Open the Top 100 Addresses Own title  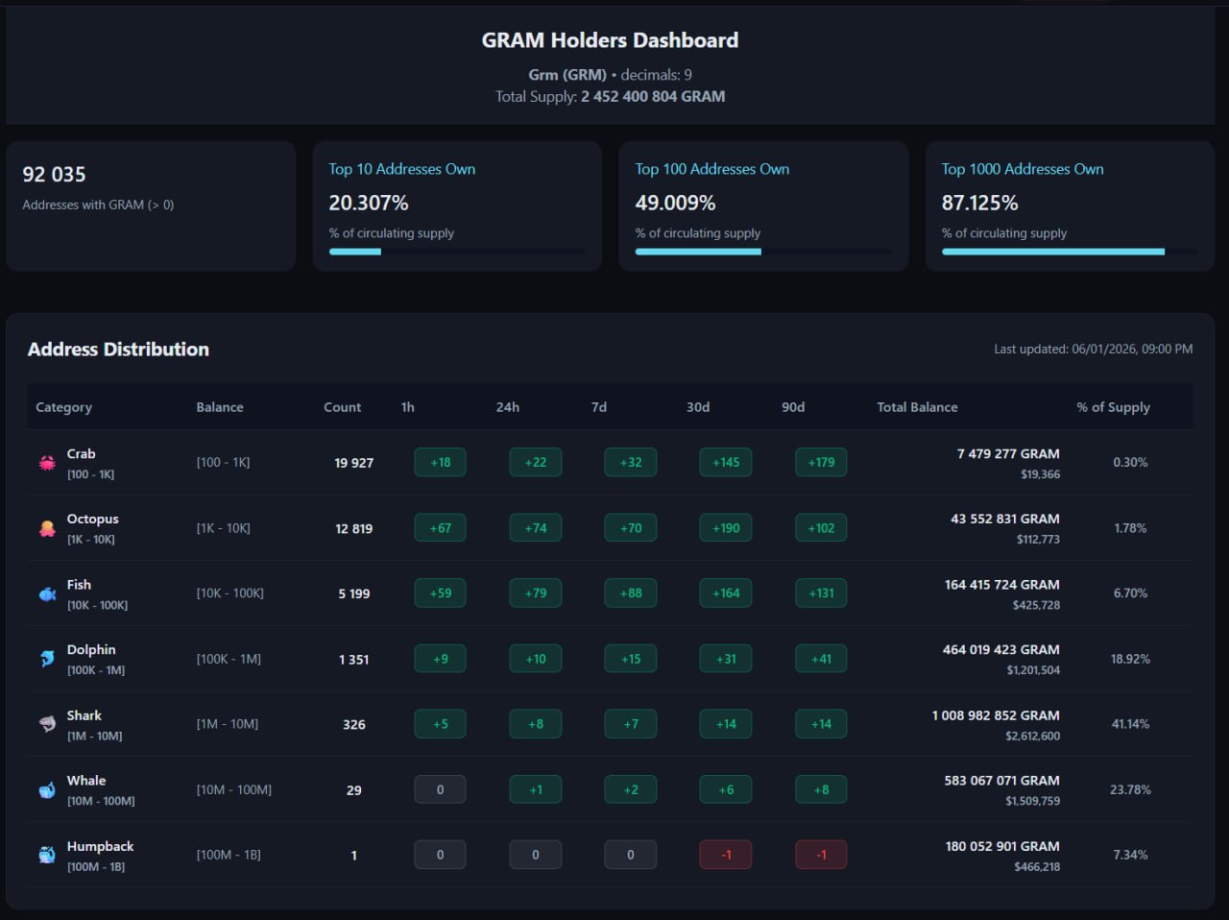tap(712, 169)
